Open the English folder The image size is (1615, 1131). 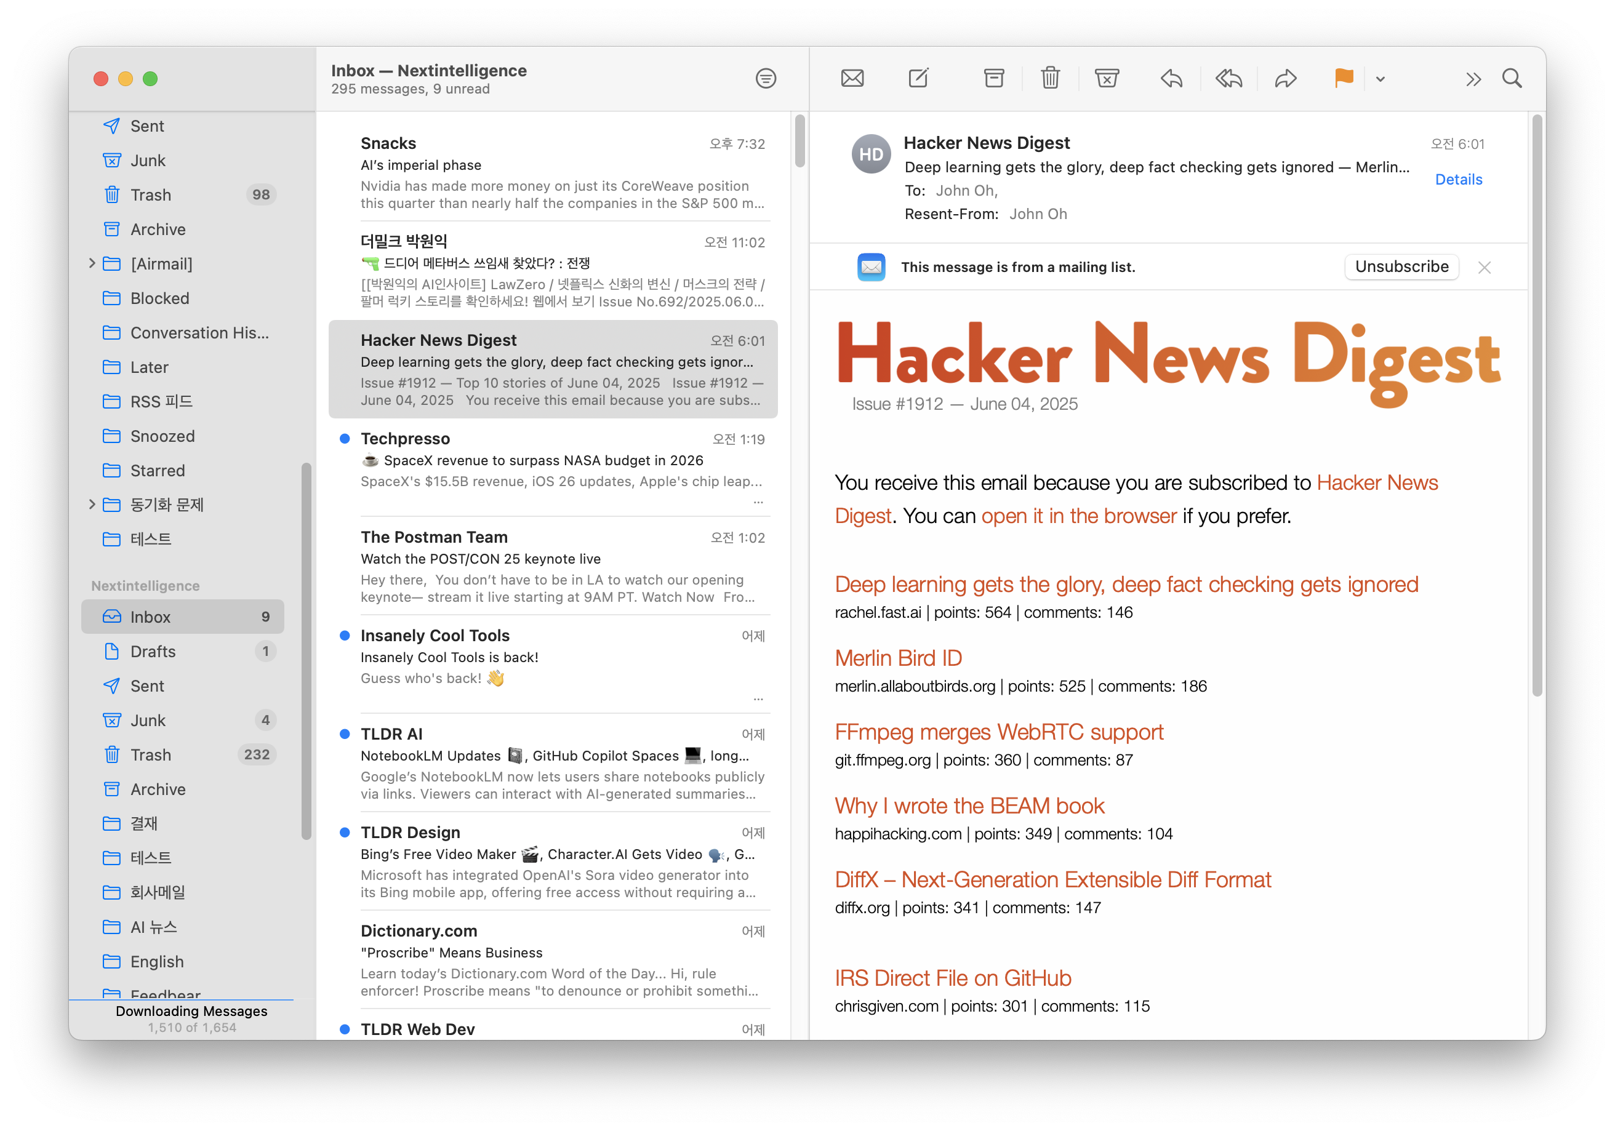[x=183, y=962]
